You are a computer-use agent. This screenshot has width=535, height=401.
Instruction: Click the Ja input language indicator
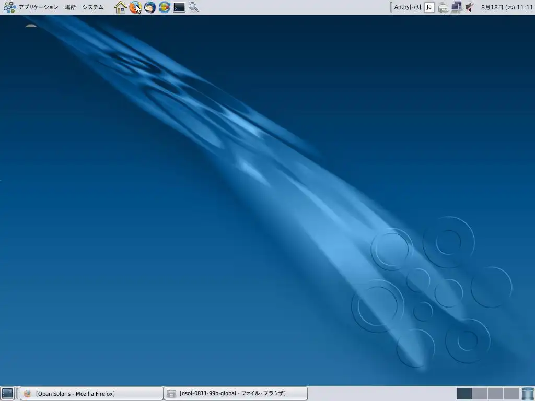429,7
